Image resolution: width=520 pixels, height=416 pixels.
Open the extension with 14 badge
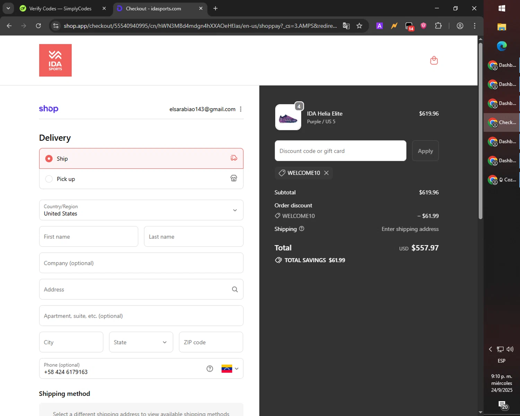click(409, 26)
